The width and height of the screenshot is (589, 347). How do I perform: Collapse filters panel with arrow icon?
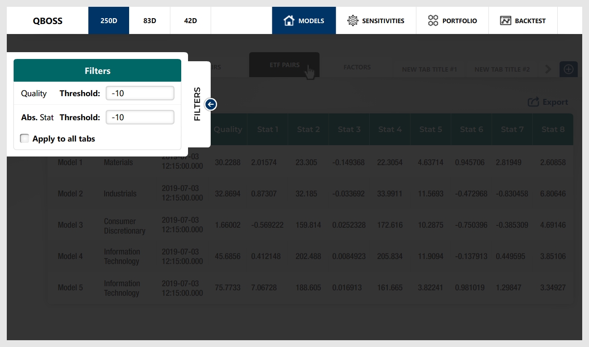coord(211,105)
